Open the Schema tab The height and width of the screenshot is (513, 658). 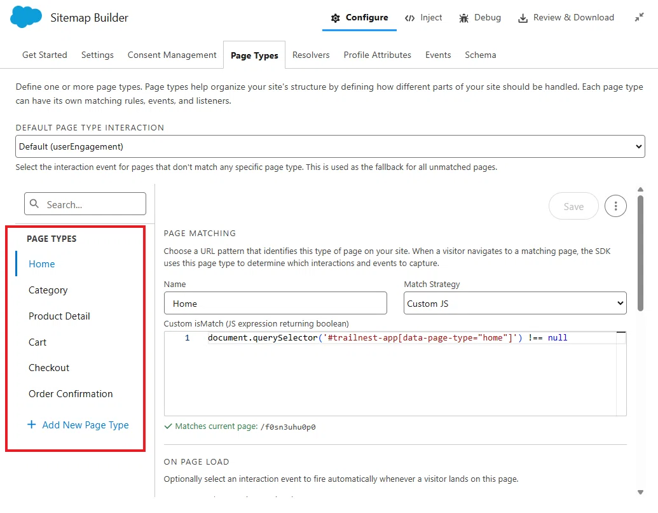(481, 55)
